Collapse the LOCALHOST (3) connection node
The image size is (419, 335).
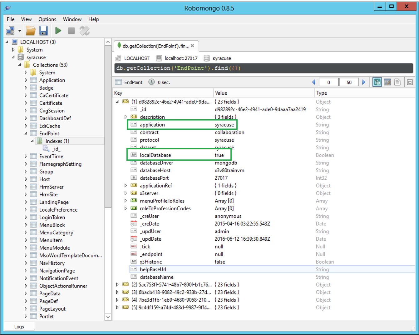7,42
